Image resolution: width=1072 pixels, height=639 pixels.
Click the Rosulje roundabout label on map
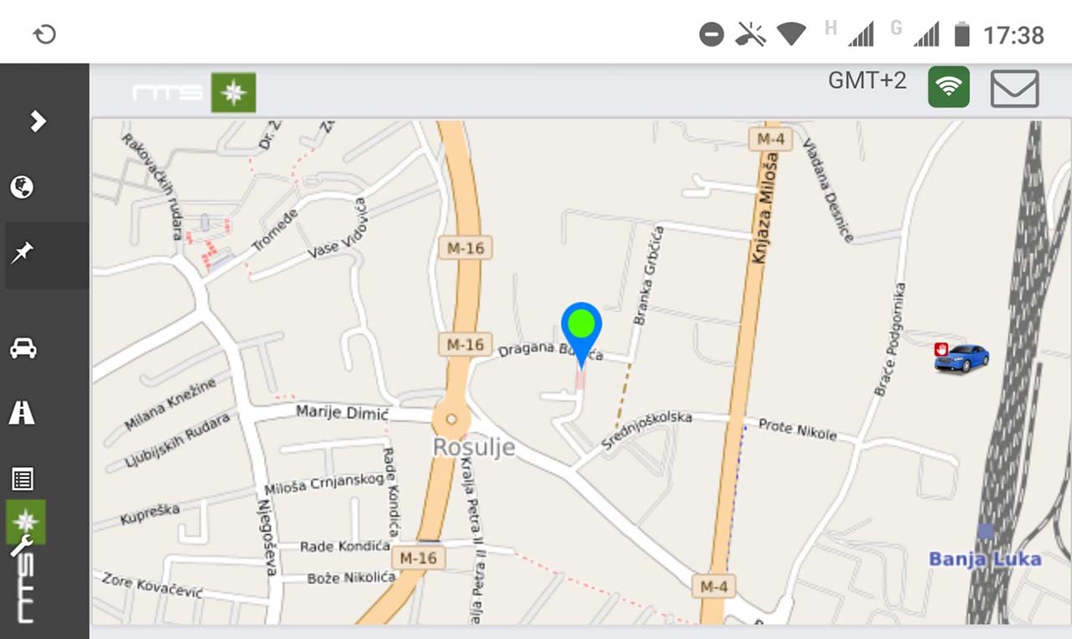473,447
